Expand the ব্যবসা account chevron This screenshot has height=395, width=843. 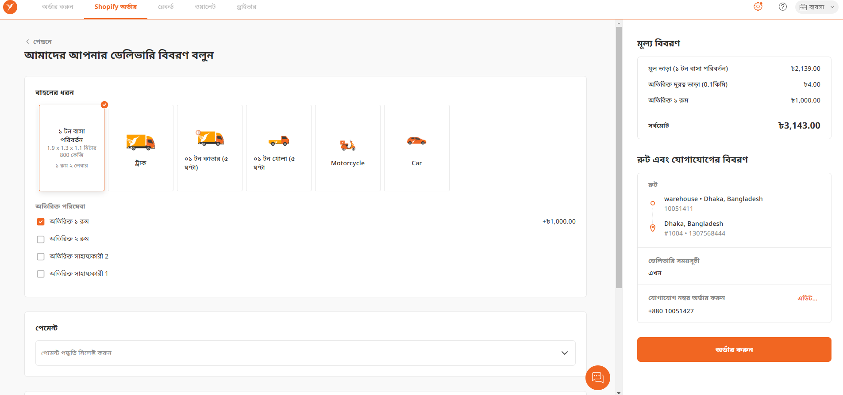tap(832, 7)
